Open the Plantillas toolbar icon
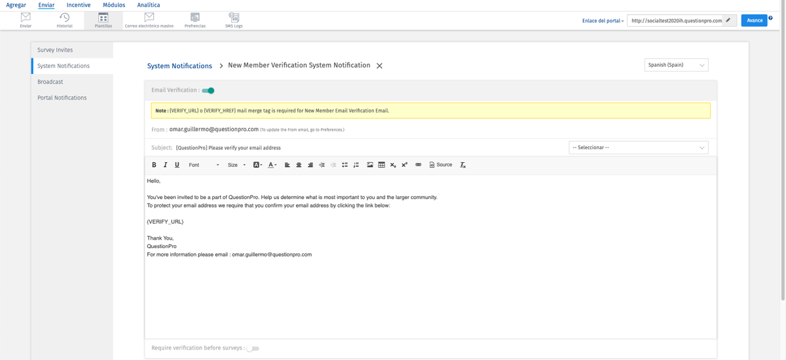The width and height of the screenshot is (786, 360). [x=103, y=20]
